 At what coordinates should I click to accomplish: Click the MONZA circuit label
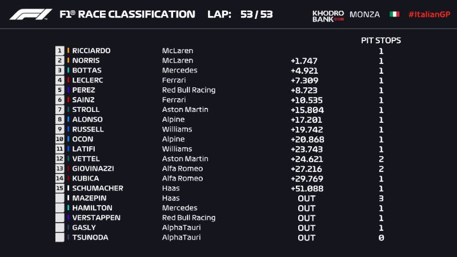point(364,14)
